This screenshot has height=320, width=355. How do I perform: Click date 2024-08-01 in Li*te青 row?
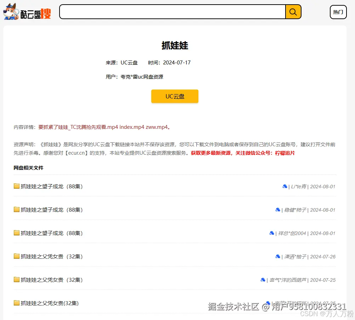click(x=323, y=187)
